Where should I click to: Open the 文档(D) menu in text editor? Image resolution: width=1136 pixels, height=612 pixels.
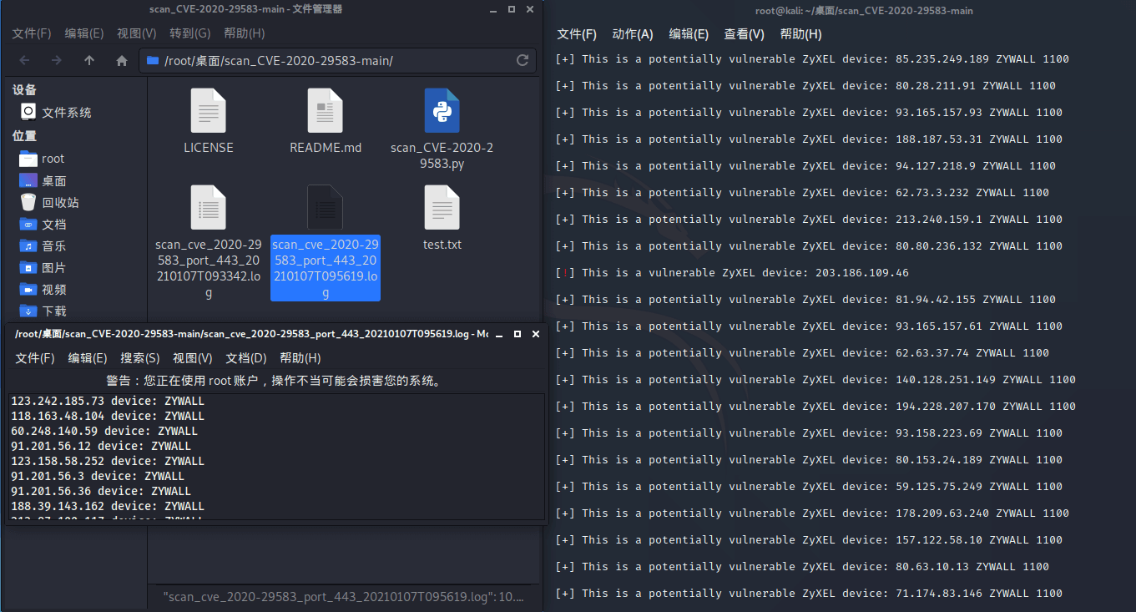[x=245, y=358]
